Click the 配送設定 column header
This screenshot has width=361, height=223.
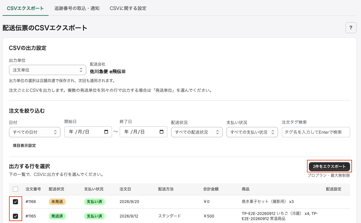334,189
